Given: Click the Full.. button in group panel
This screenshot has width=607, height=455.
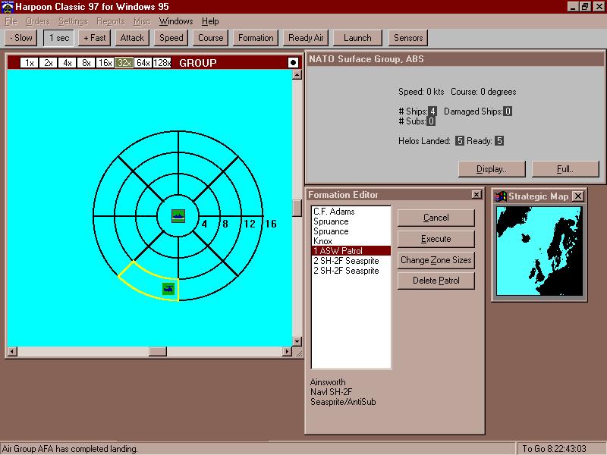Looking at the screenshot, I should pyautogui.click(x=565, y=169).
